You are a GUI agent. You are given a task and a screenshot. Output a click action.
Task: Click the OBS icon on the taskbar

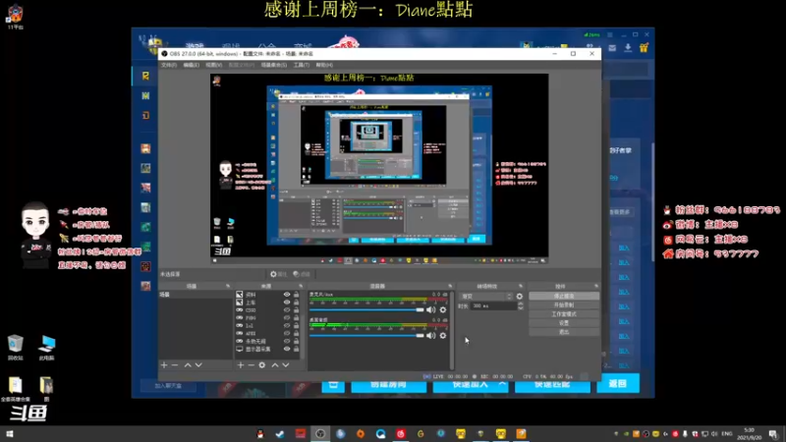pyautogui.click(x=320, y=434)
